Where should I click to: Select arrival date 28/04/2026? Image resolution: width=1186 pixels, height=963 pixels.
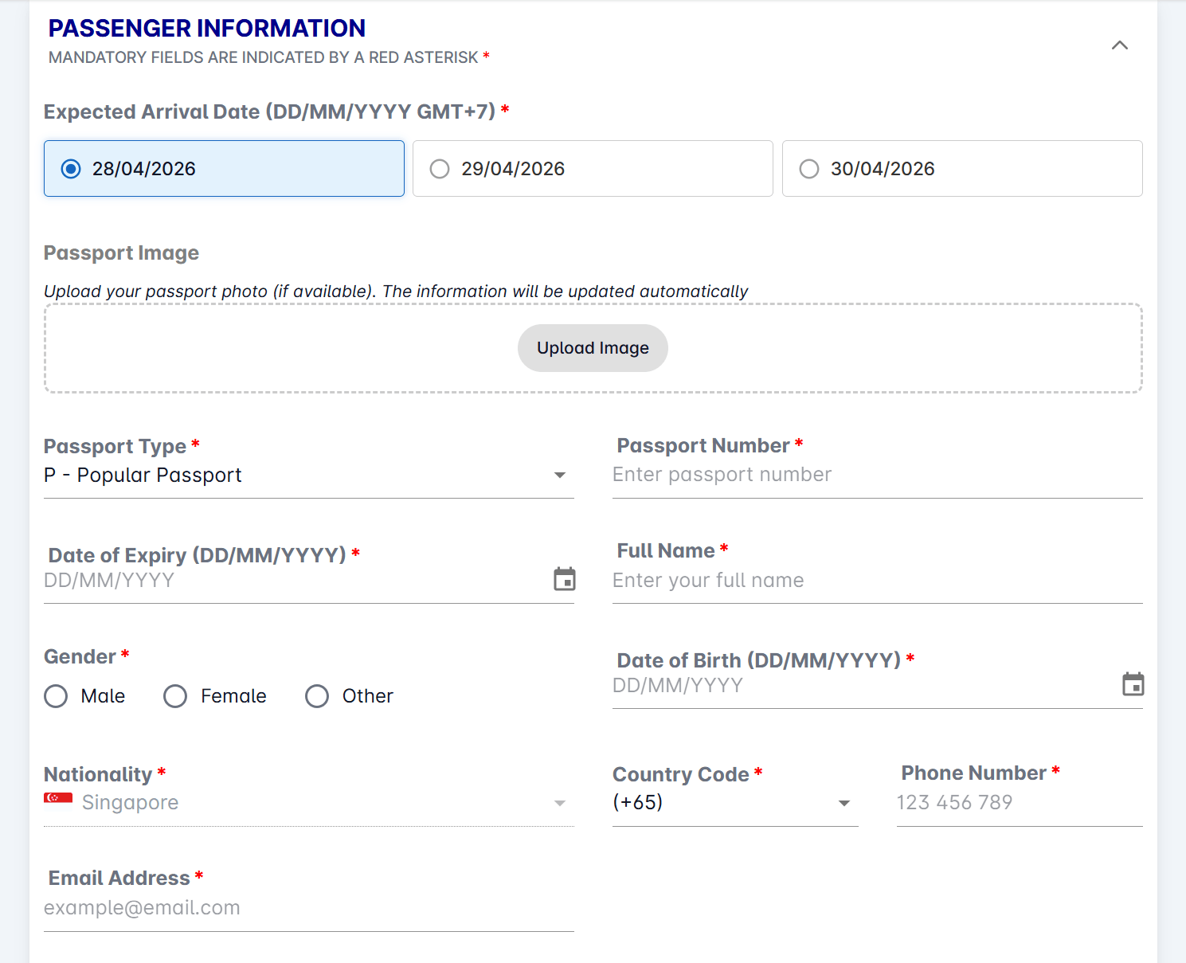pos(71,169)
